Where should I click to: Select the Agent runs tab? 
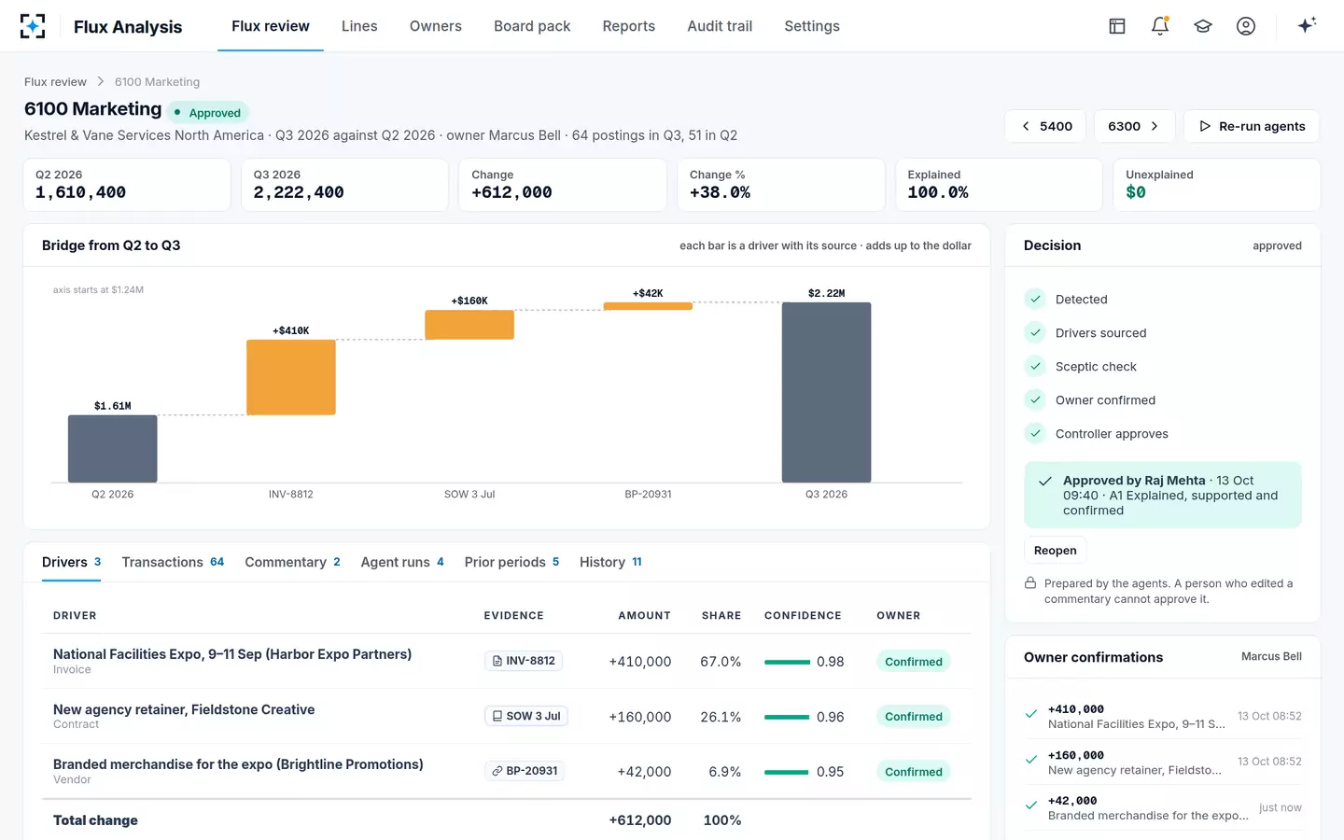(402, 562)
